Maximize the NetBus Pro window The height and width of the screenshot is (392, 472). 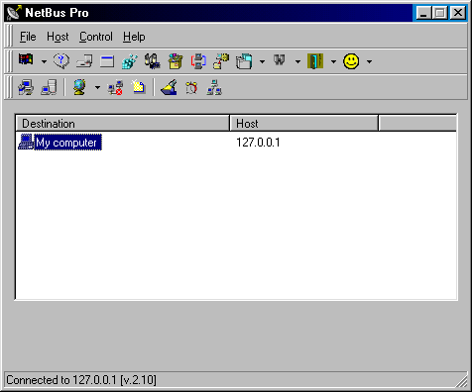[x=439, y=13]
